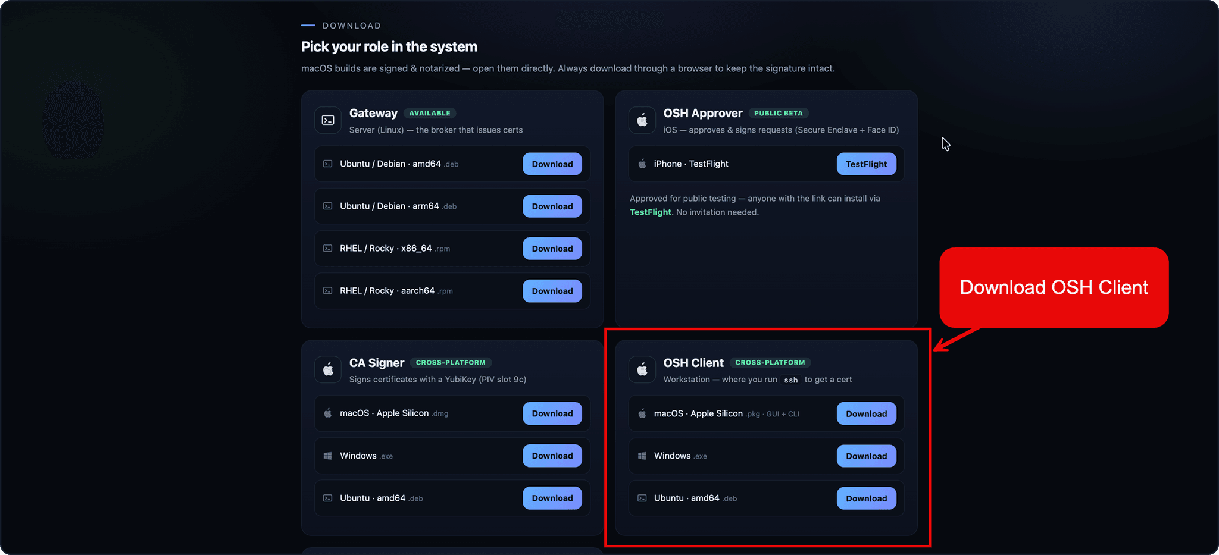Click Windows logo in CA Signer Windows row
This screenshot has width=1219, height=555.
(327, 456)
